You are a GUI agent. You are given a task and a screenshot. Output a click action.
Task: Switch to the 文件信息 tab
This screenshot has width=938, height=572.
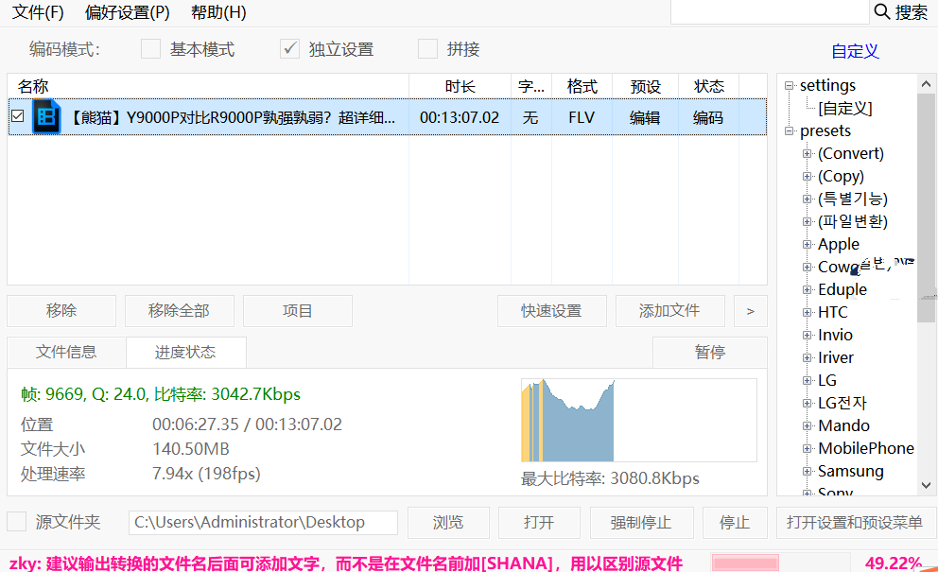click(66, 352)
